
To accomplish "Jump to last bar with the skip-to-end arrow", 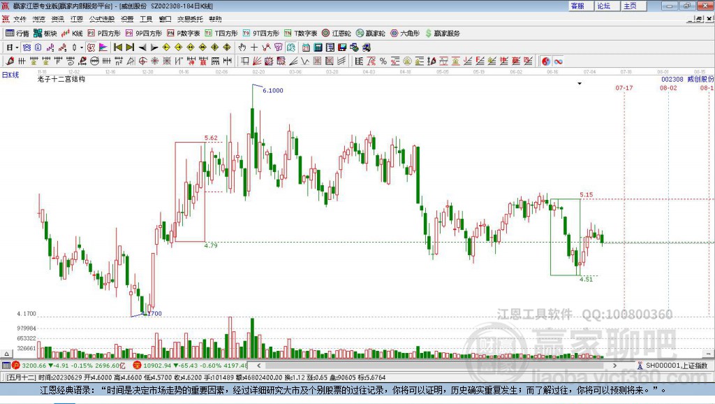I will click(130, 48).
